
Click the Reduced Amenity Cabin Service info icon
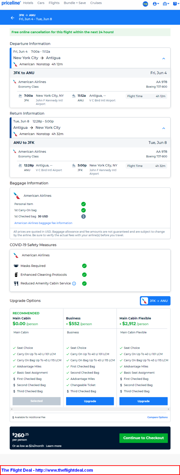coord(74,283)
